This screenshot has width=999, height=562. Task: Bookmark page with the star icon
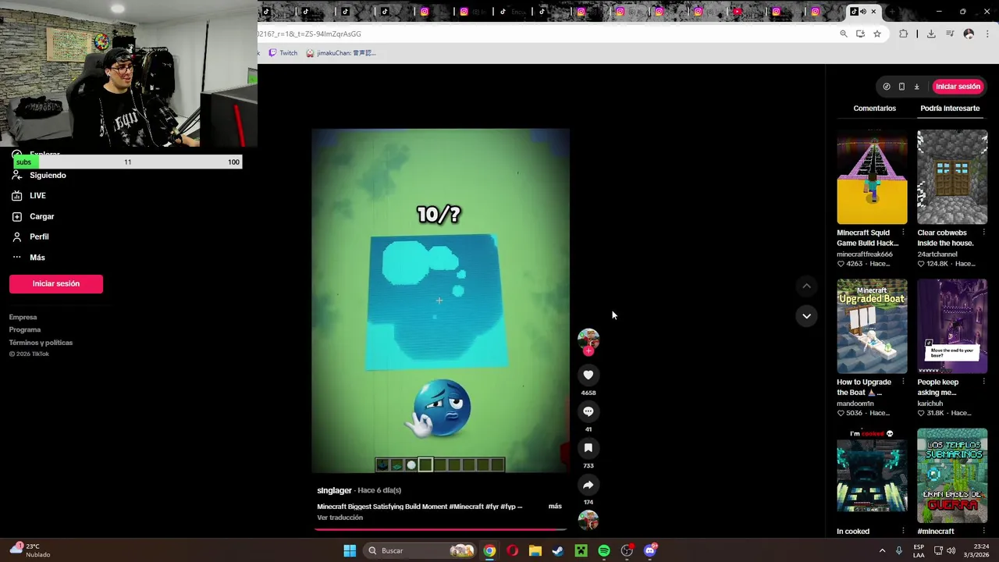coord(877,34)
